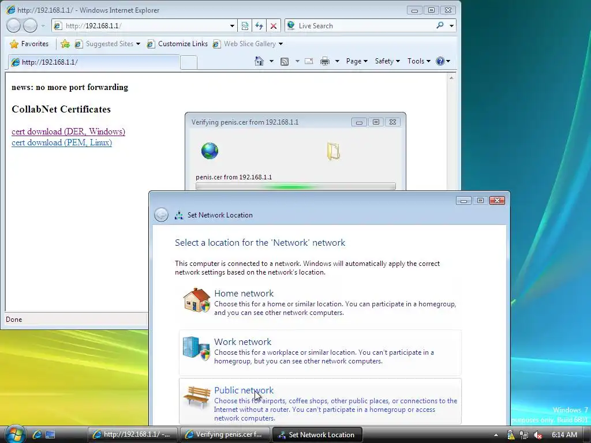591x443 pixels.
Task: Choose the Work network option
Action: 320,352
